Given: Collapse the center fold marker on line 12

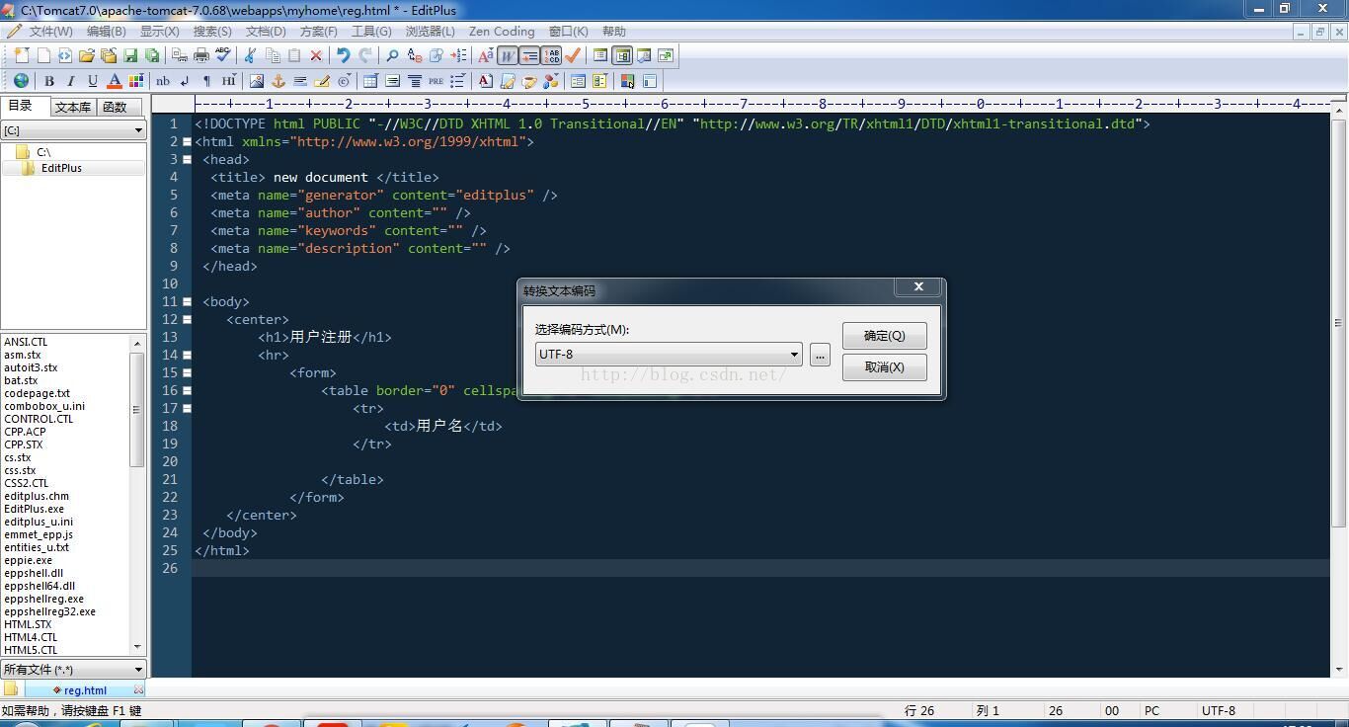Looking at the screenshot, I should pyautogui.click(x=187, y=319).
